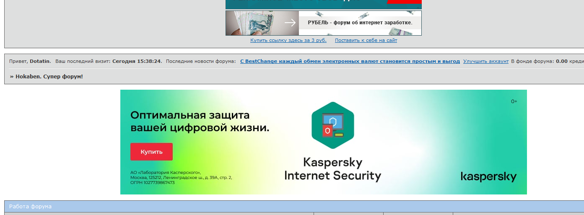584x215 pixels.
Task: Click the 'Hokaben. Супер форум!' heading
Action: [49, 76]
